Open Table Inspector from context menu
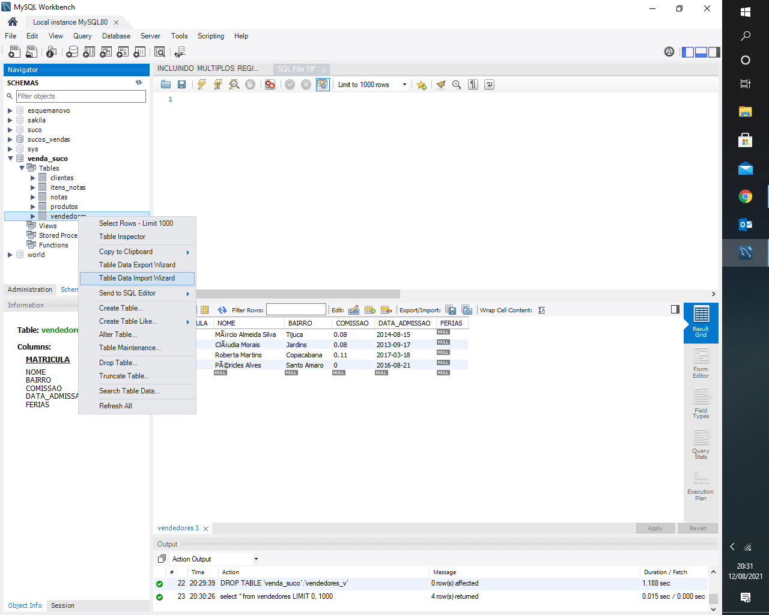This screenshot has width=769, height=615. (138, 237)
